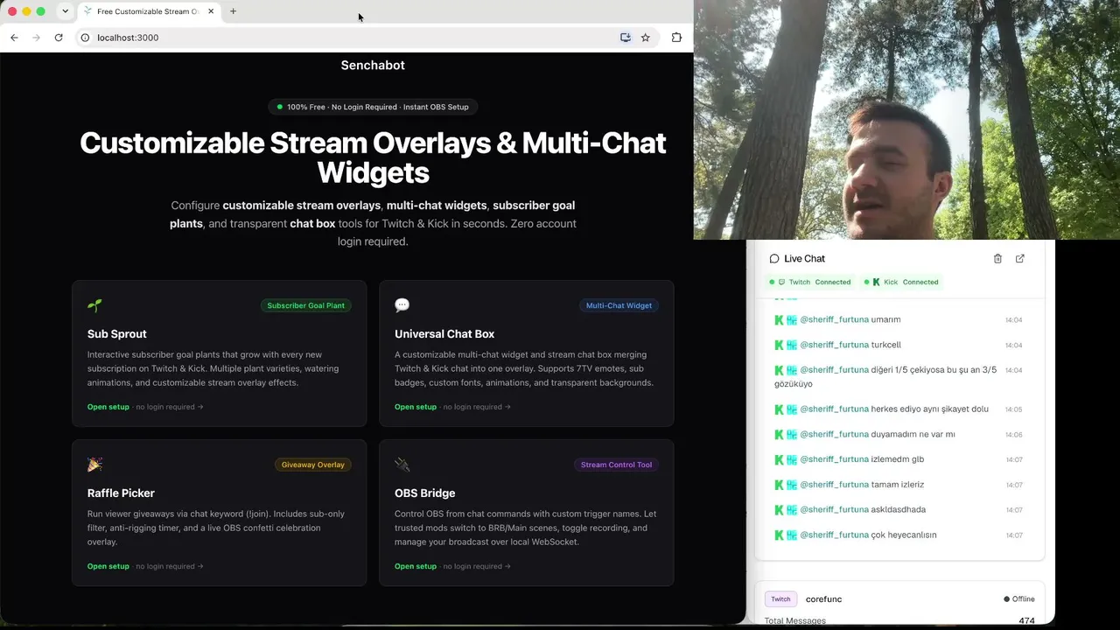Click the Total Messages count 474

click(1026, 621)
